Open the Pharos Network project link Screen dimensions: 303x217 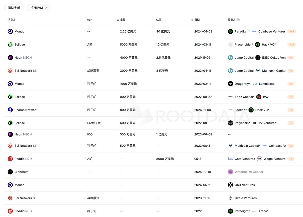(x=26, y=110)
